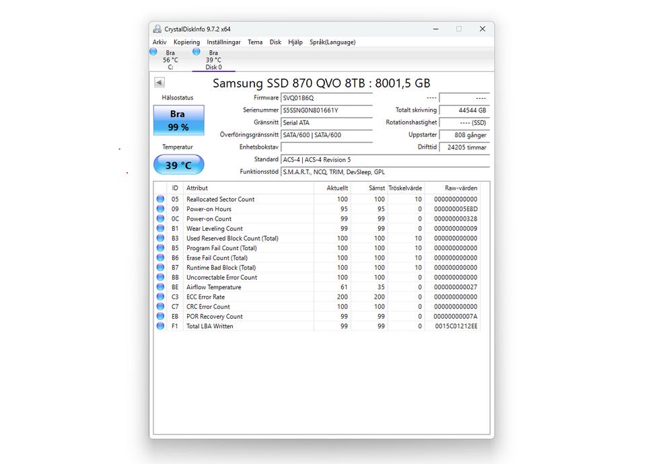Select the Airflow Temperature attribute name
This screenshot has height=464, width=646.
(214, 287)
